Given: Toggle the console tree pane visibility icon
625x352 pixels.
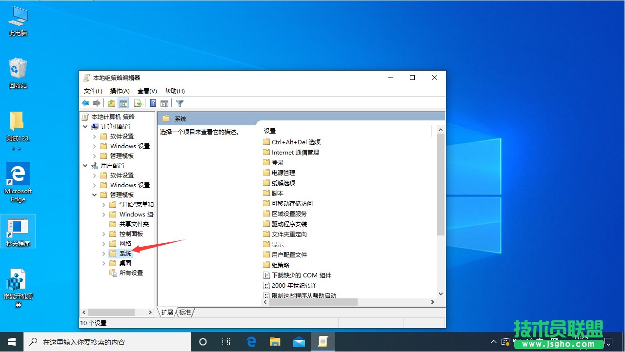Looking at the screenshot, I should click(123, 103).
